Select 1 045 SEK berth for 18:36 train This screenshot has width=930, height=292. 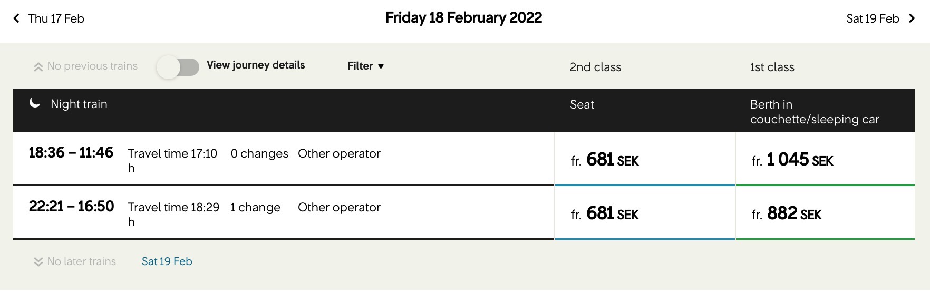coord(825,159)
